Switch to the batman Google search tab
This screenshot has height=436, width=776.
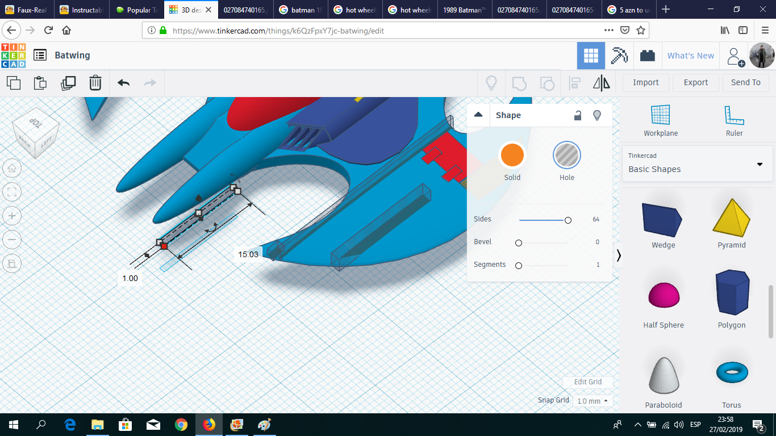[300, 10]
